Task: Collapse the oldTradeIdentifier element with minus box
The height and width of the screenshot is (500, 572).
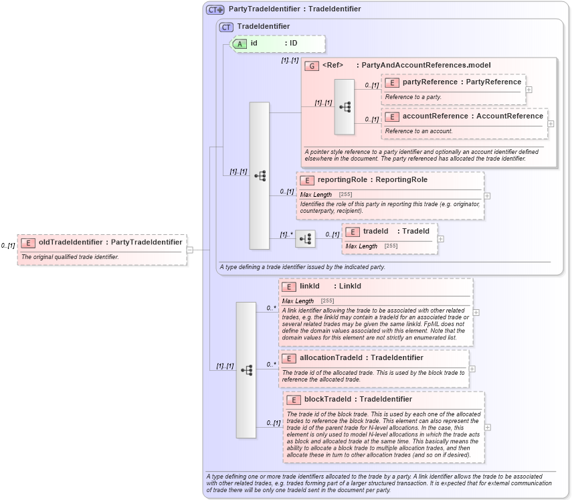Action: tap(190, 250)
